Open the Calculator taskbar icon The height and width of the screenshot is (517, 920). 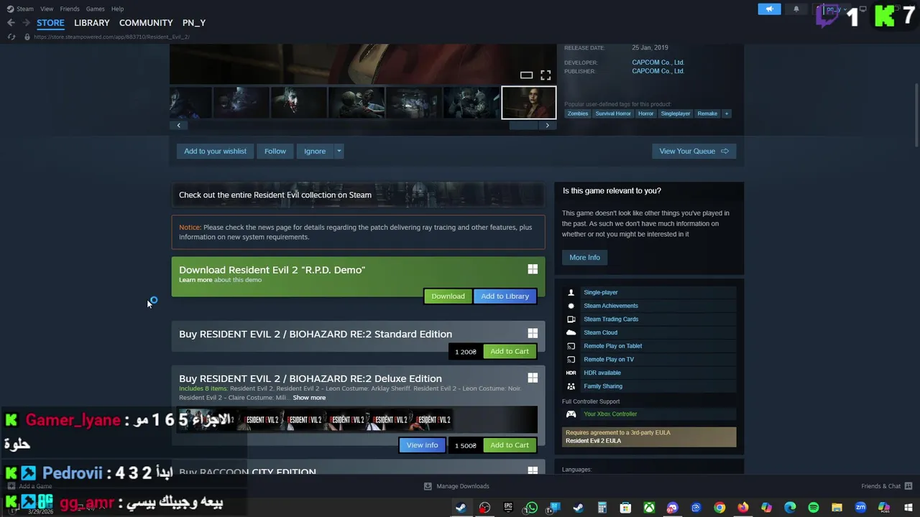(x=602, y=508)
